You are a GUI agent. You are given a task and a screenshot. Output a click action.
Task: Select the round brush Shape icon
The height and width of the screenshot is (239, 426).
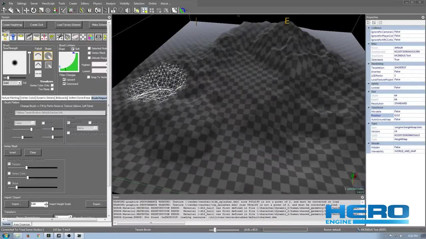tap(48, 56)
